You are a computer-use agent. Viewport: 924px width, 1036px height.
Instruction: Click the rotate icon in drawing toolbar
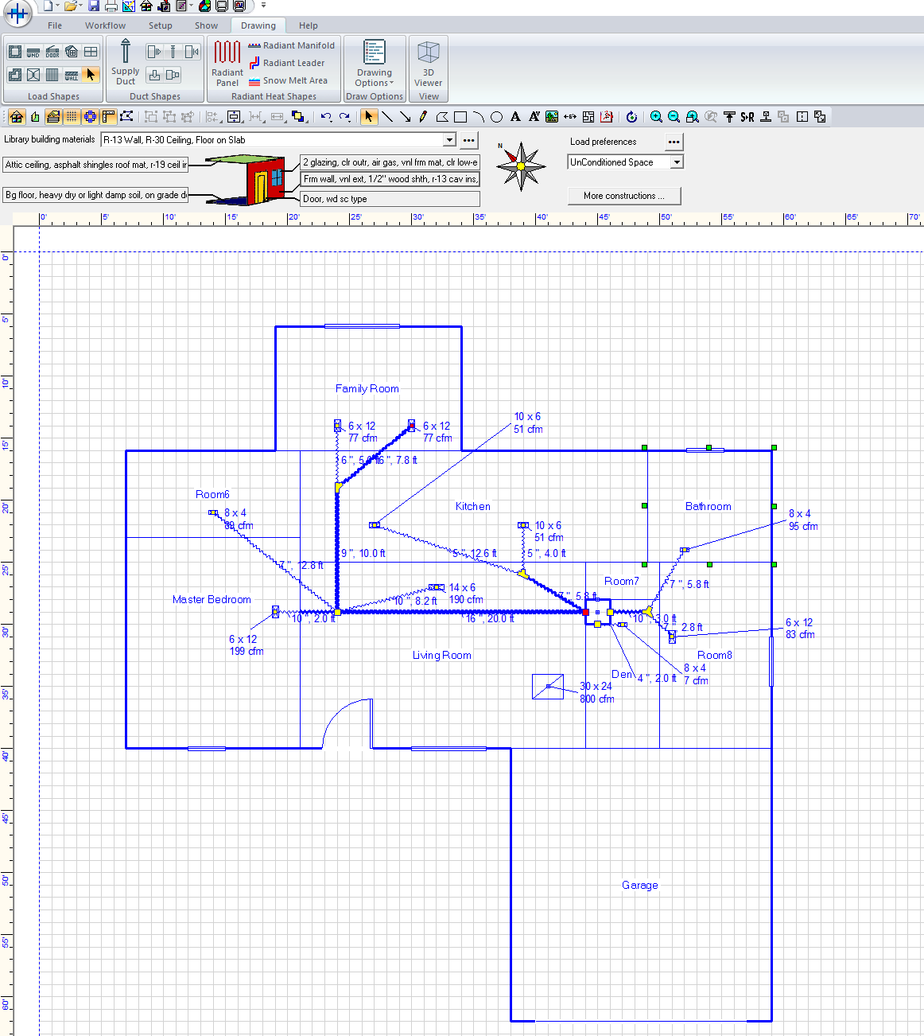[631, 117]
